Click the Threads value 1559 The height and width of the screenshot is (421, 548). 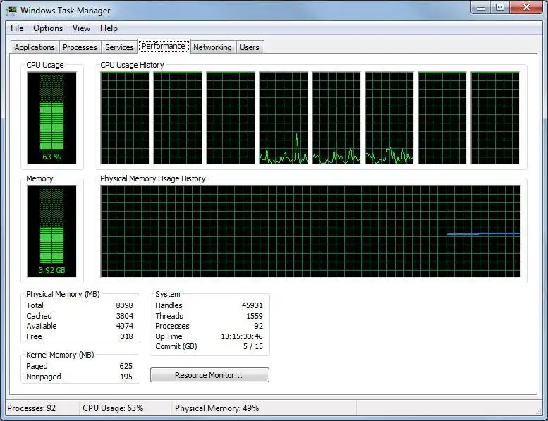point(255,316)
